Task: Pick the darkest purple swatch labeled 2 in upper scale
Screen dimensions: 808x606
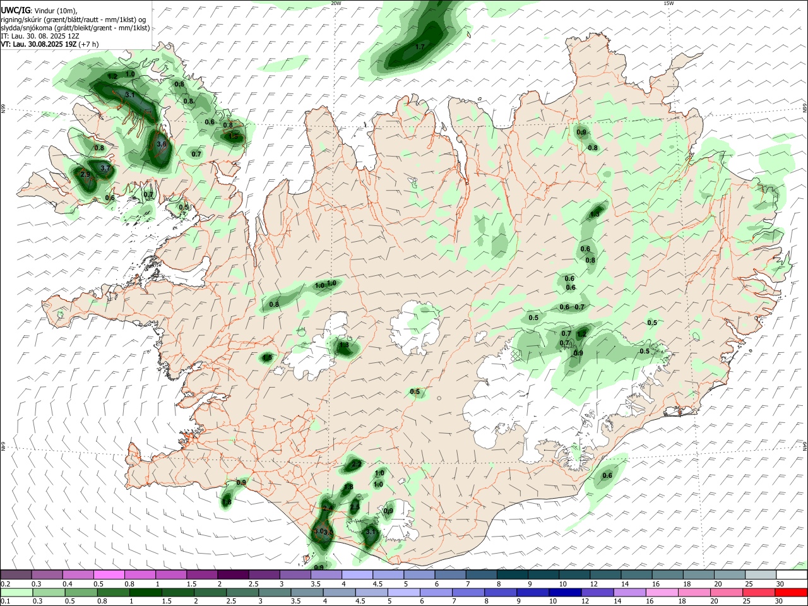Action: (x=234, y=574)
